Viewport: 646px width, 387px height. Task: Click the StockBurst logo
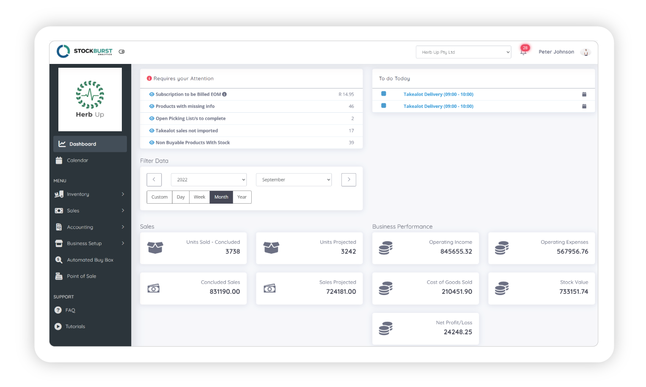pos(85,51)
